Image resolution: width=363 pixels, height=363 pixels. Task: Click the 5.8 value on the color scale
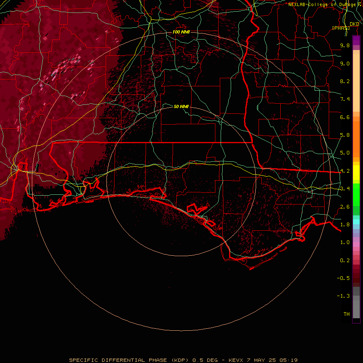pos(345,135)
